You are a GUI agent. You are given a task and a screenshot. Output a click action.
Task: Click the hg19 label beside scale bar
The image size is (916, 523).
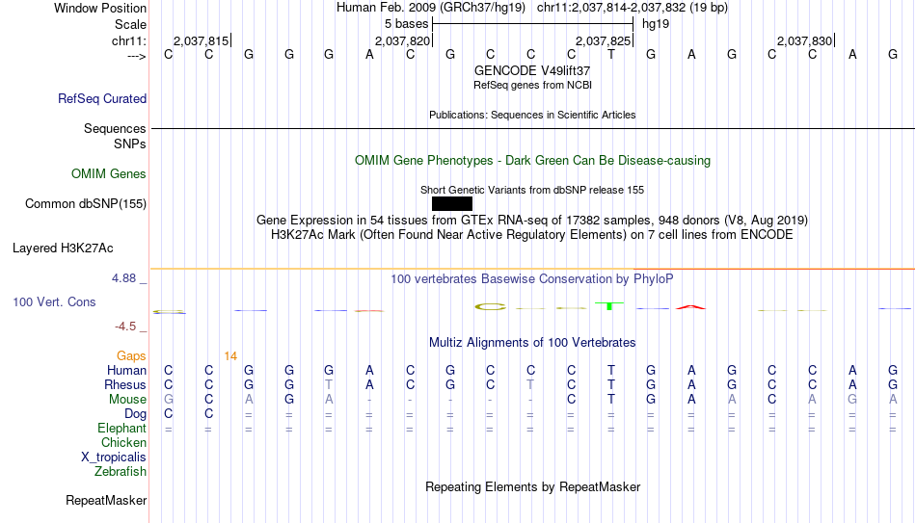[656, 24]
